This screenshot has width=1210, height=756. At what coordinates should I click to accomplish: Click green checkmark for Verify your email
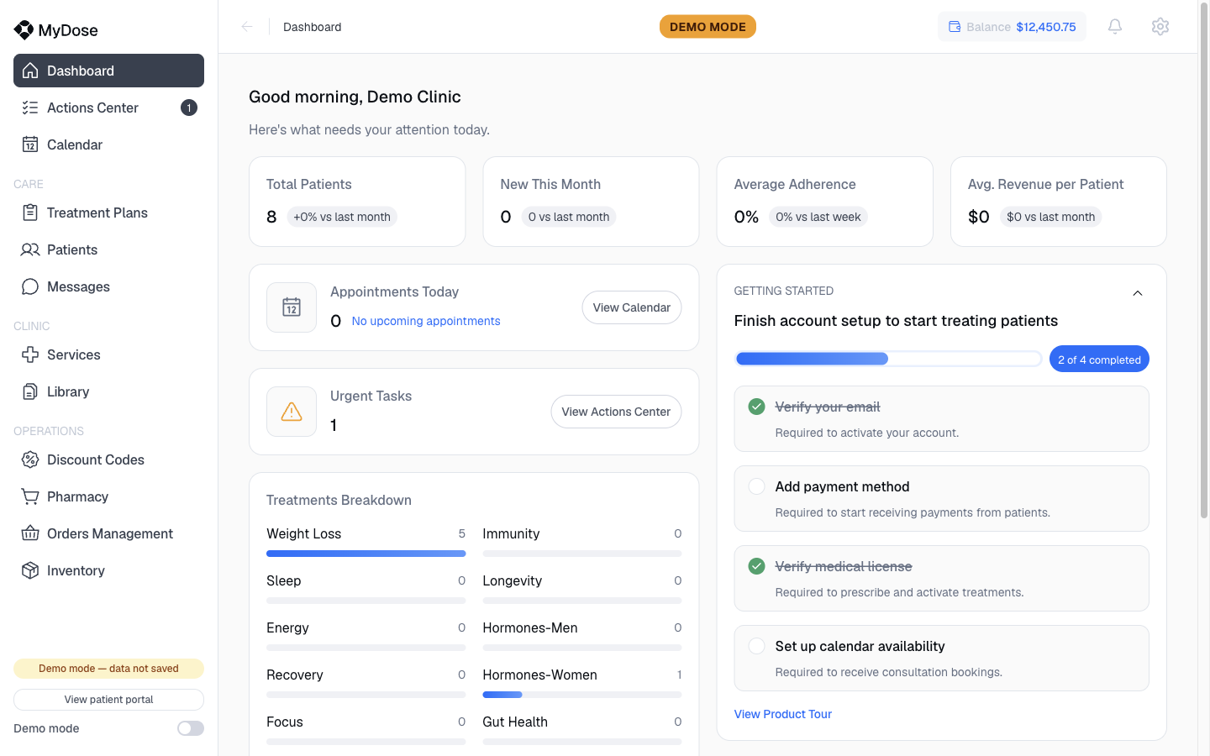click(757, 407)
